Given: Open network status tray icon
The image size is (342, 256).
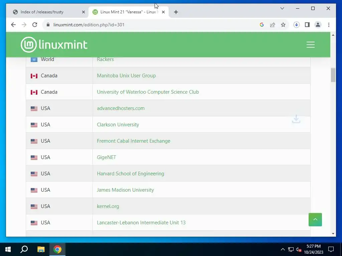Looking at the screenshot, I should [x=291, y=249].
